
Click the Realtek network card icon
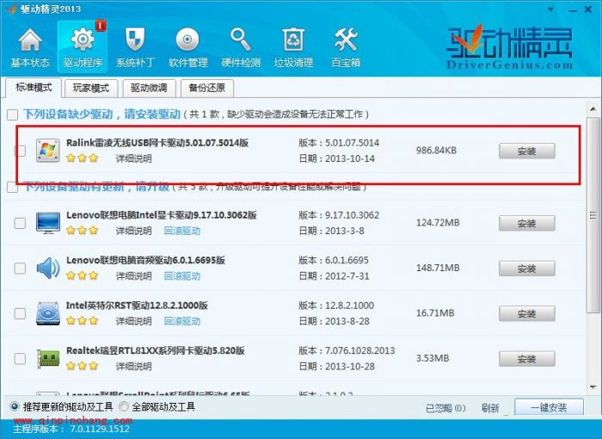coord(48,358)
